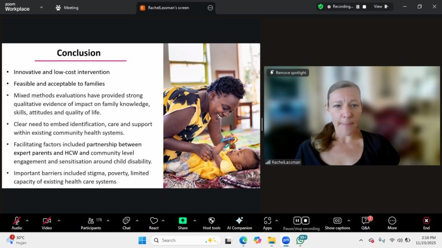Image resolution: width=442 pixels, height=248 pixels.
Task: Open the View layout dropdown
Action: [x=380, y=6]
